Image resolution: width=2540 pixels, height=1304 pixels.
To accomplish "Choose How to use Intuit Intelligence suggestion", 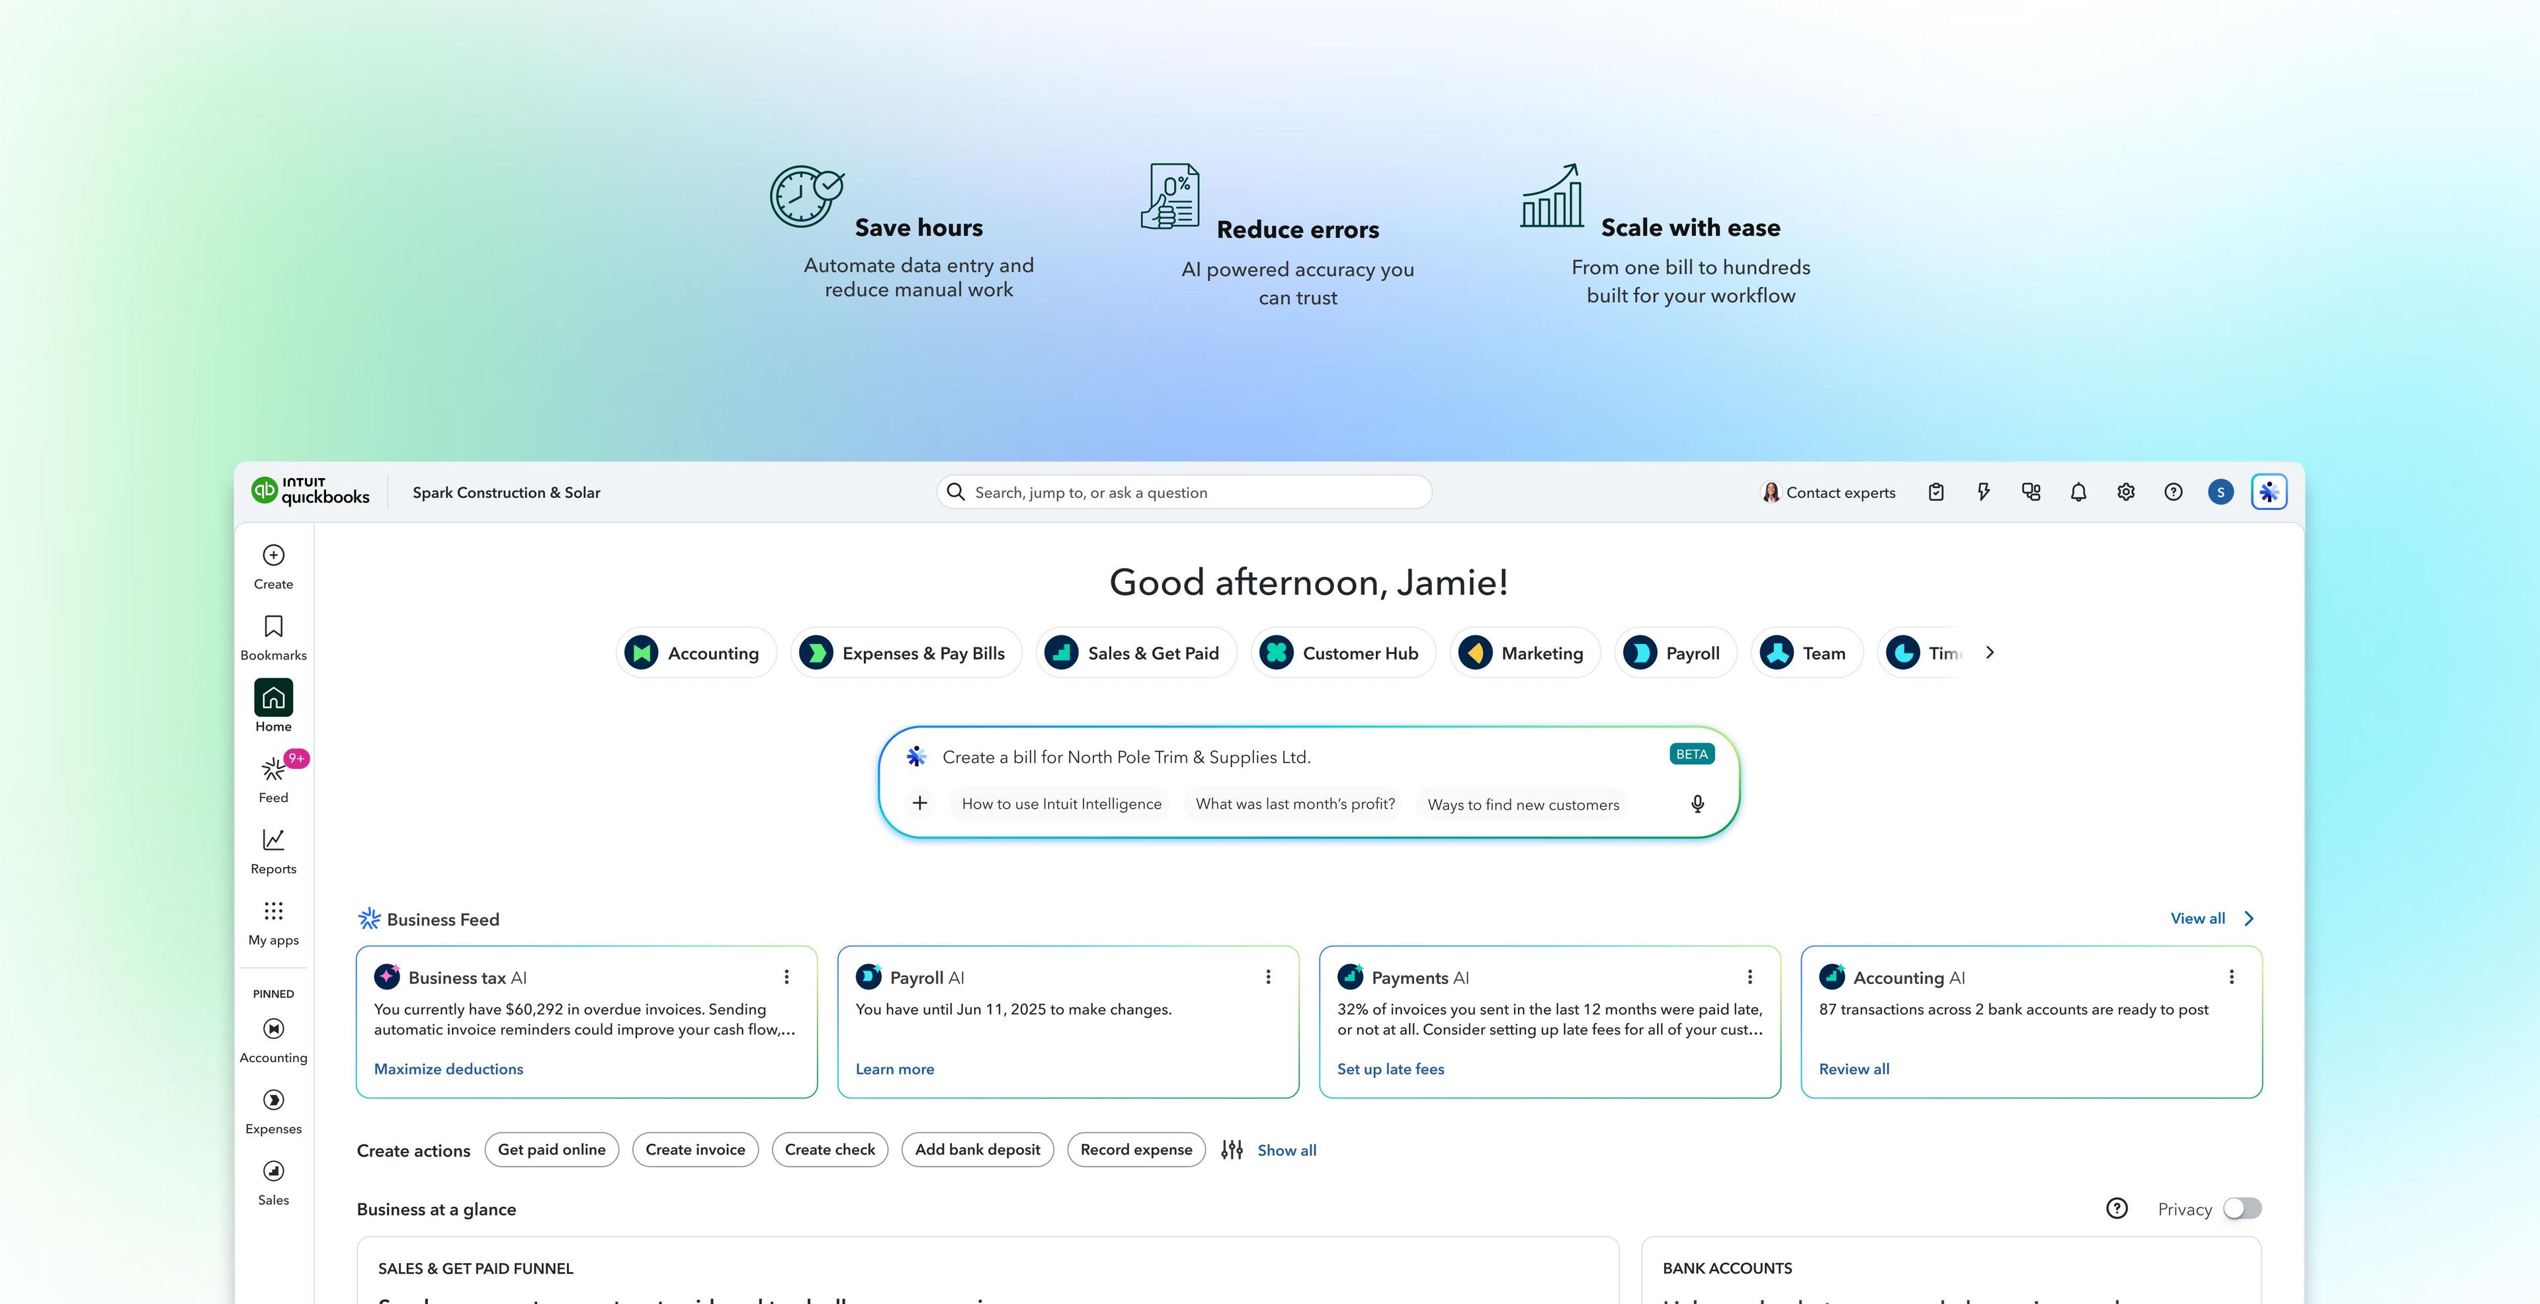I will [1061, 803].
